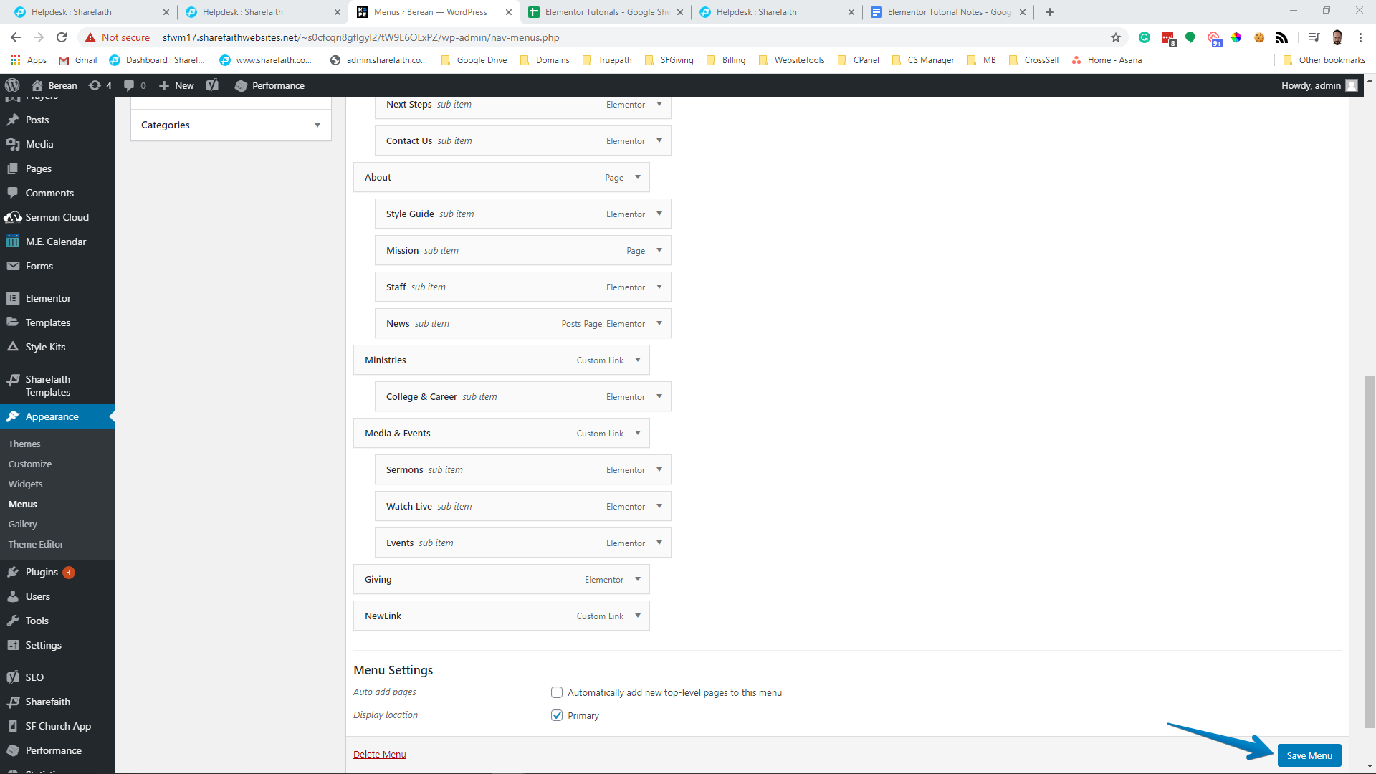Click the WordPress logo in admin bar
This screenshot has width=1376, height=774.
tap(12, 85)
